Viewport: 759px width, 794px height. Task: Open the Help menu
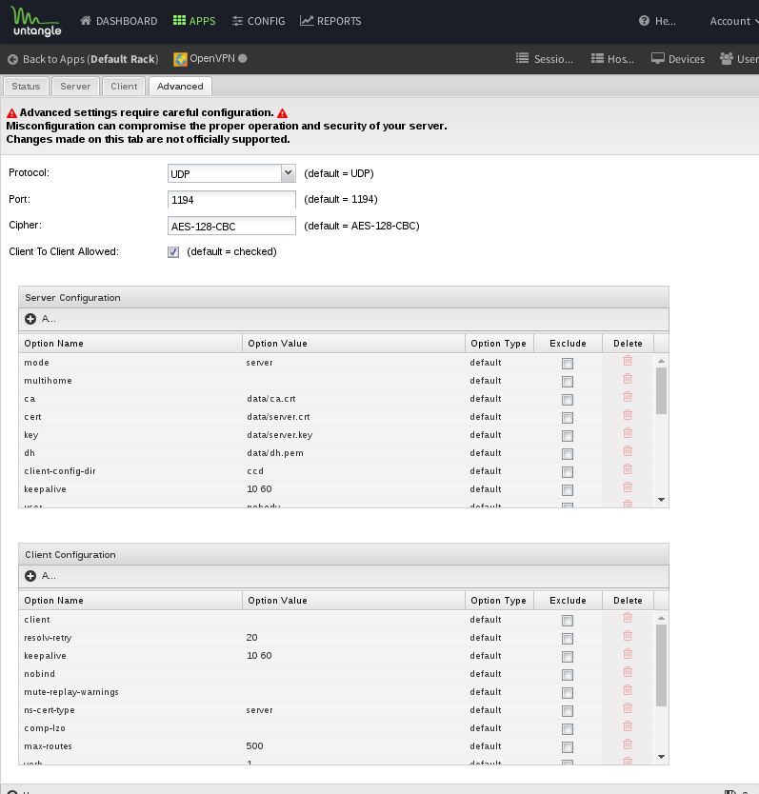tap(657, 21)
